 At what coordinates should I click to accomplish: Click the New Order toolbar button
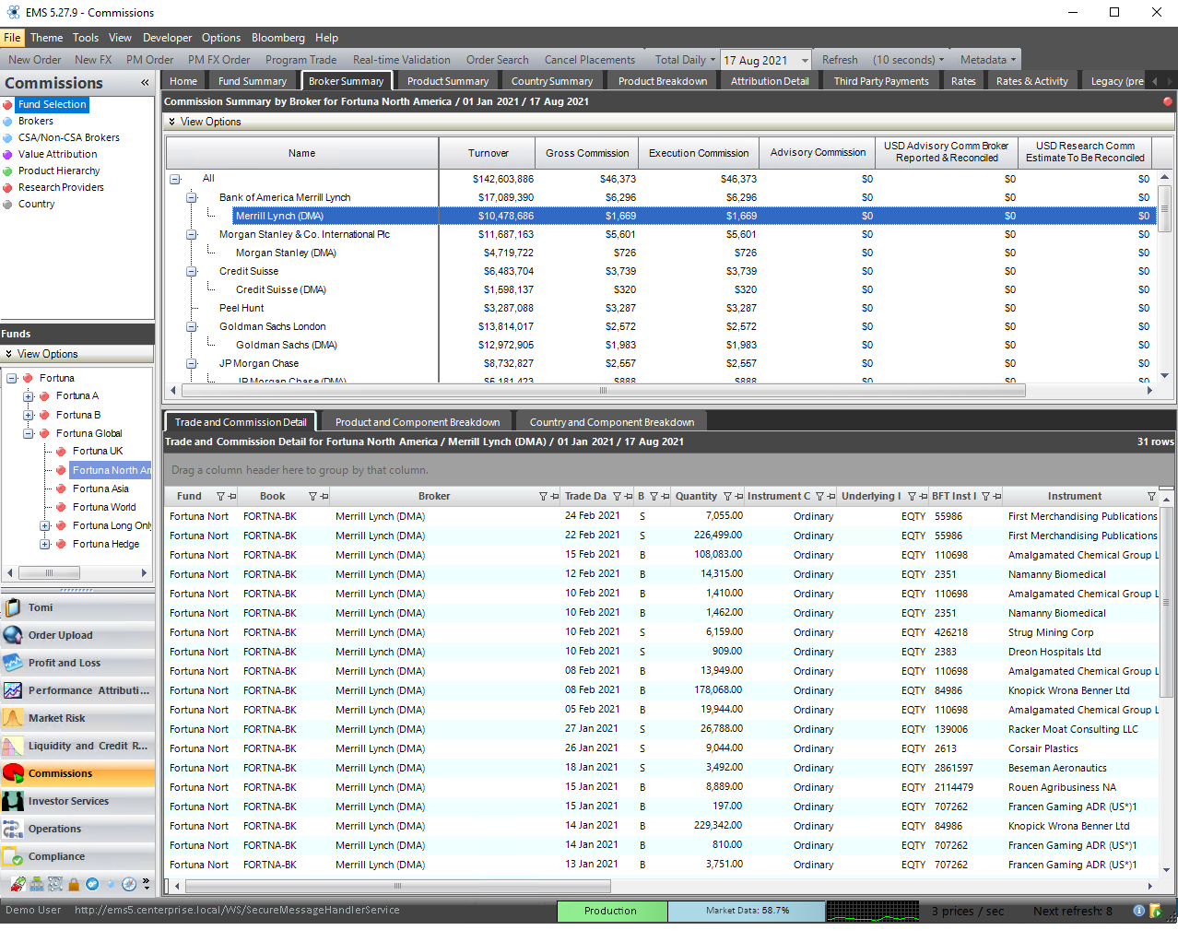click(34, 60)
